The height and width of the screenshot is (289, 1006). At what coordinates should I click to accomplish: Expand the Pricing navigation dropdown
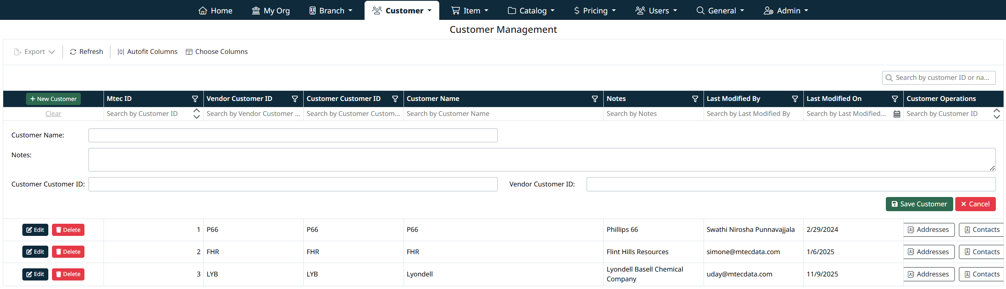pos(595,11)
